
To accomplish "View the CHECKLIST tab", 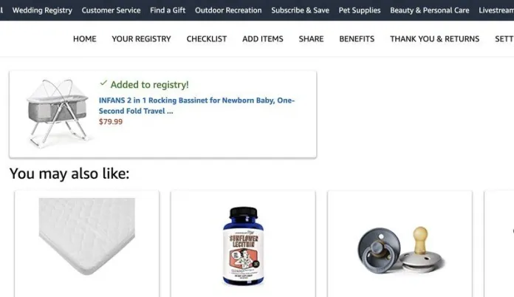I will point(207,38).
